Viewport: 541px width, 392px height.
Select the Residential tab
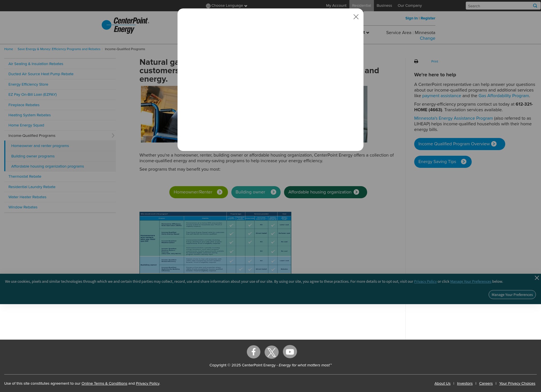(x=362, y=6)
